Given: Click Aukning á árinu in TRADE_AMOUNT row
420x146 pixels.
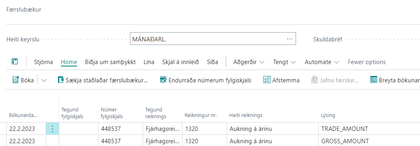Looking at the screenshot, I should click(x=273, y=129).
